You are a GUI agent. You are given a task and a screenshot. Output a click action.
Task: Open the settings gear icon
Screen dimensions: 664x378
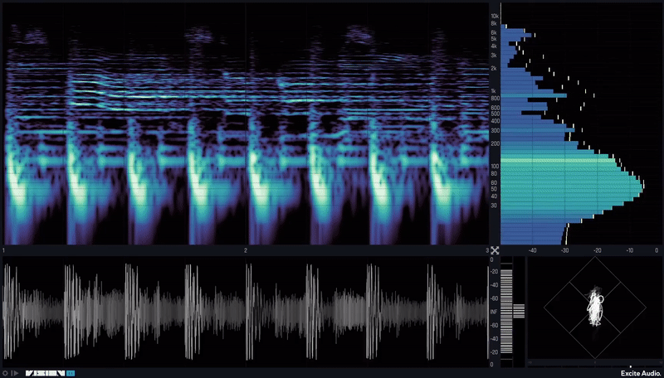(x=6, y=373)
